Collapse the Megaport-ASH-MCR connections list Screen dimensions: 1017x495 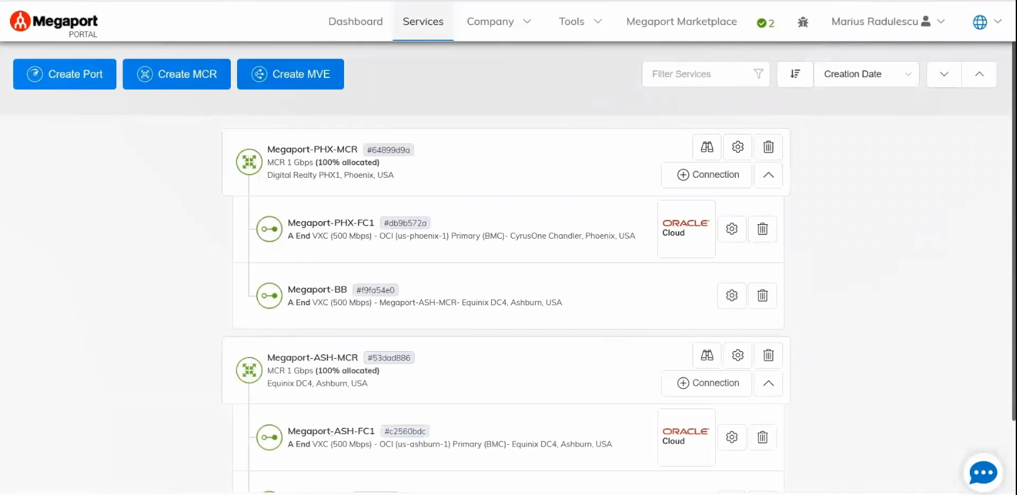coord(768,384)
